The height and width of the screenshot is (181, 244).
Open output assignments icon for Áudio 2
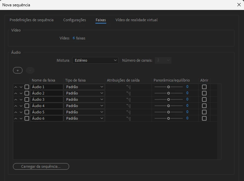click(128, 93)
